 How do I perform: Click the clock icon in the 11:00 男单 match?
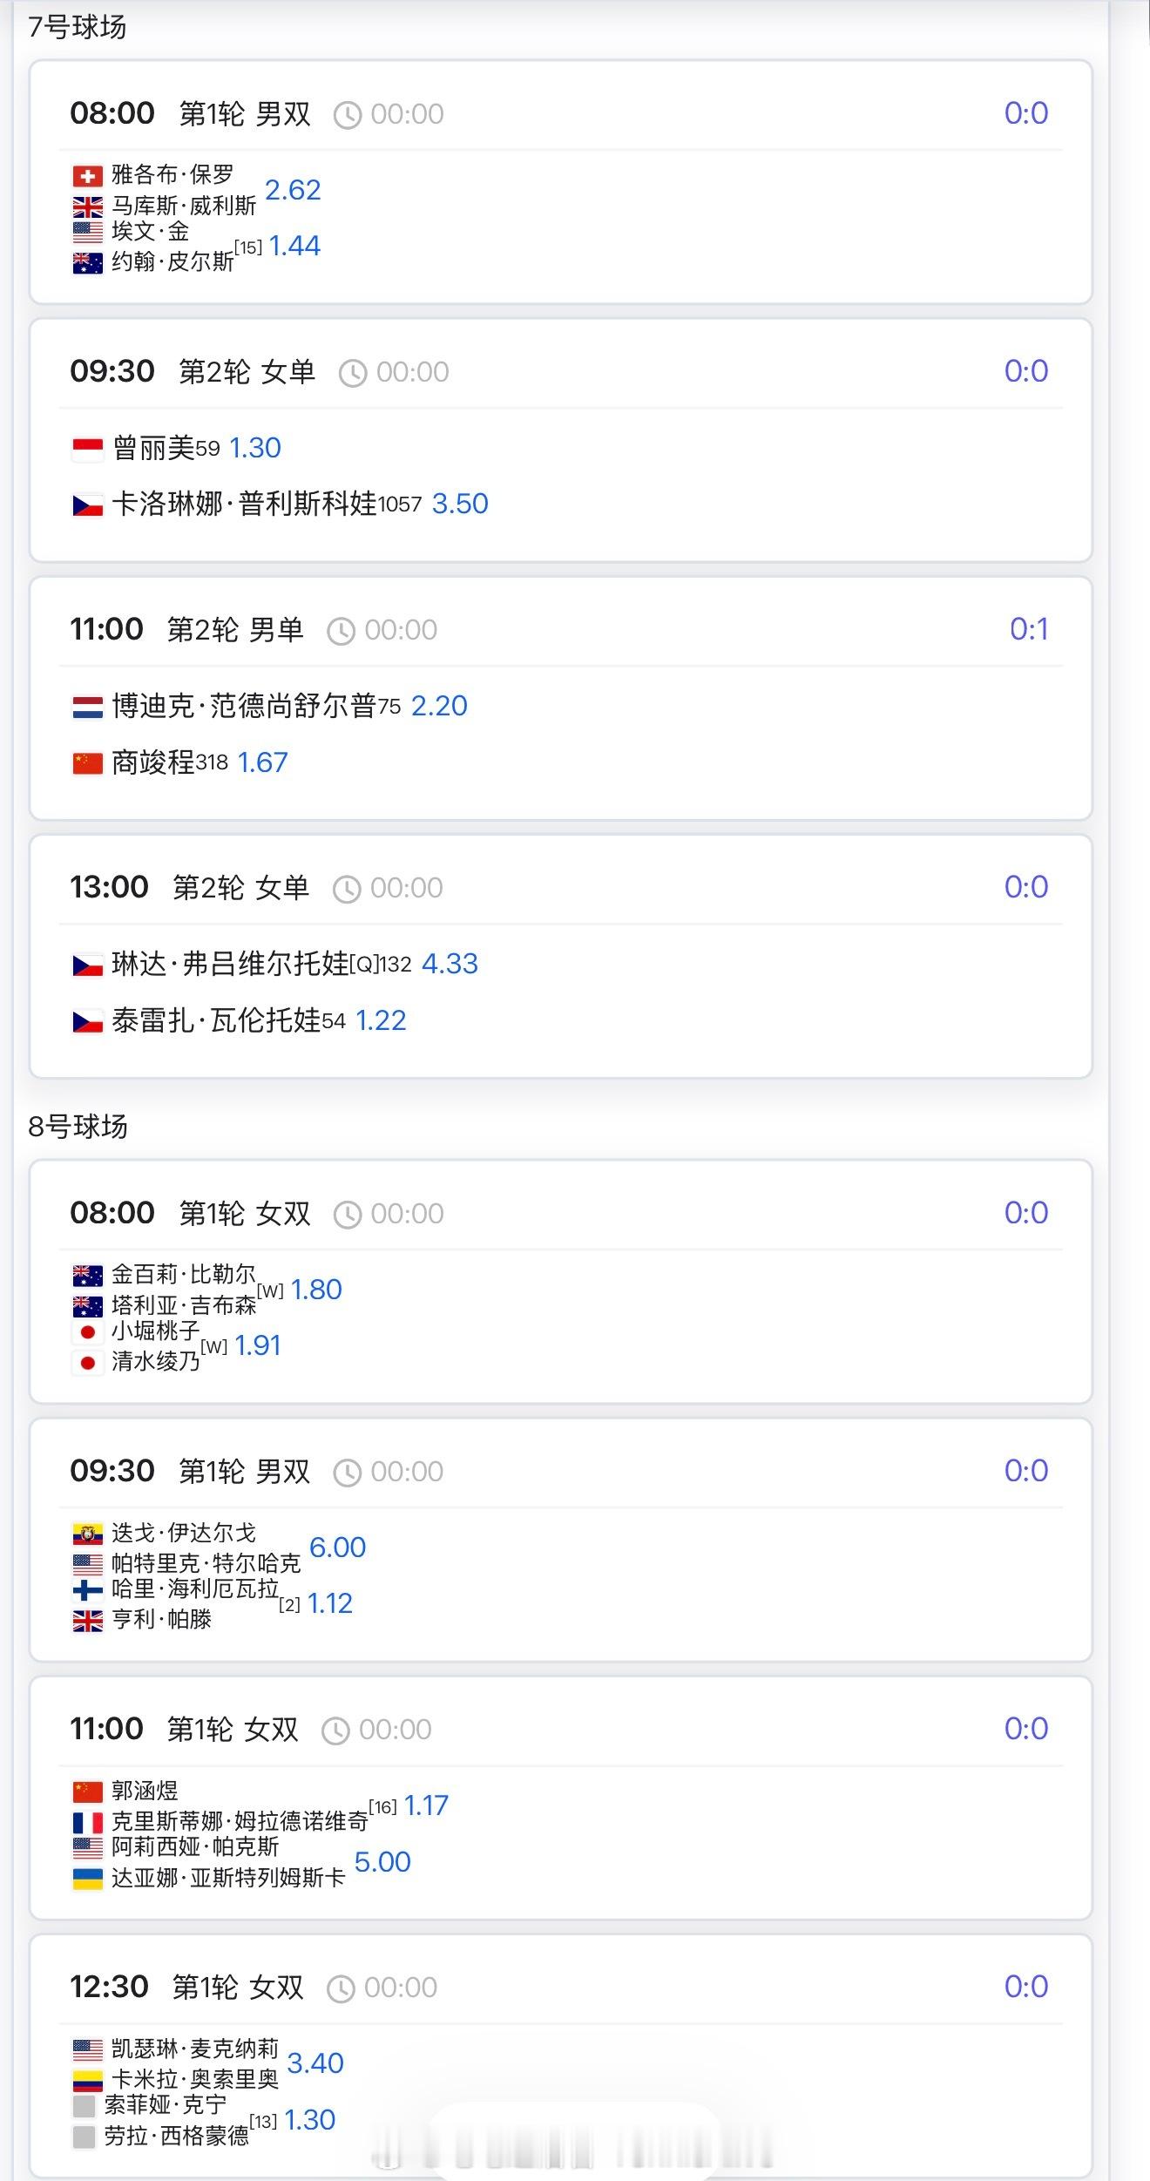[x=341, y=632]
